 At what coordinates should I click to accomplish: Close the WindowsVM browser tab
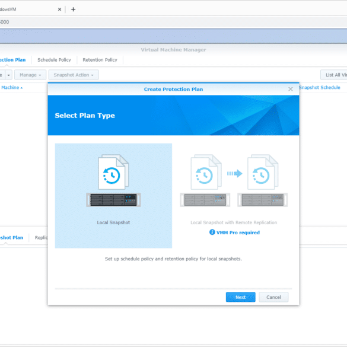[59, 9]
